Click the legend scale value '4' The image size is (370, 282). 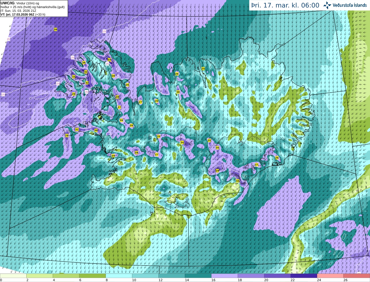[x=54, y=280]
